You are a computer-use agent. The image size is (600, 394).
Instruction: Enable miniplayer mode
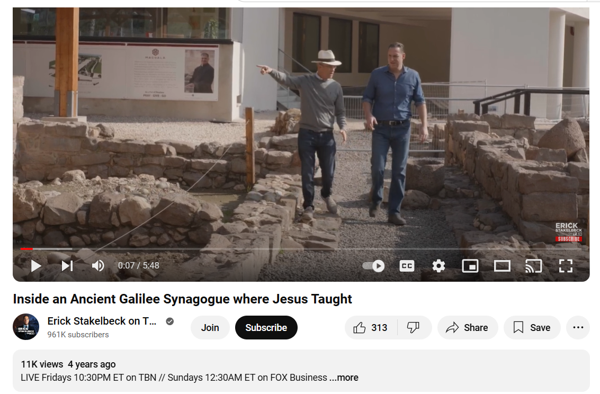coord(470,266)
